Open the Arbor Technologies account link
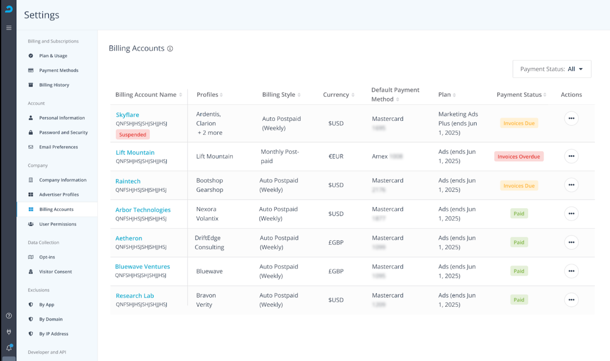This screenshot has width=610, height=361. [x=143, y=210]
